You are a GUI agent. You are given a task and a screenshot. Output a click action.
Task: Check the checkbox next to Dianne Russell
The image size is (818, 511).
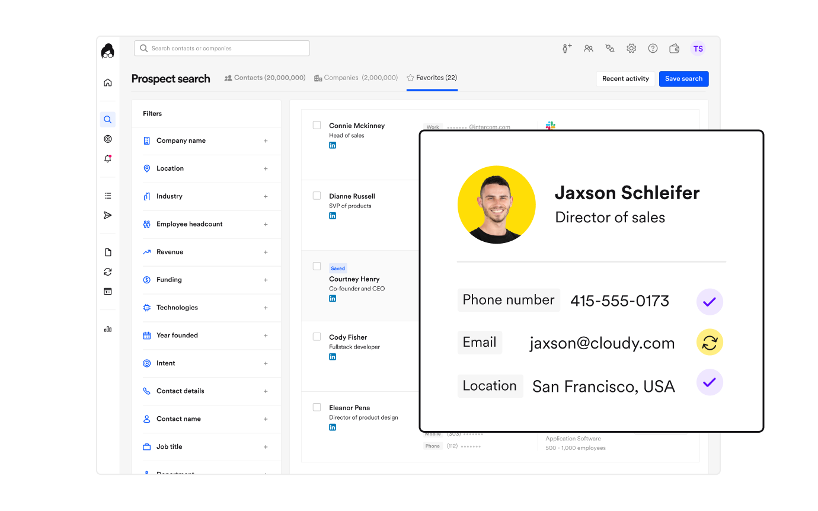317,195
